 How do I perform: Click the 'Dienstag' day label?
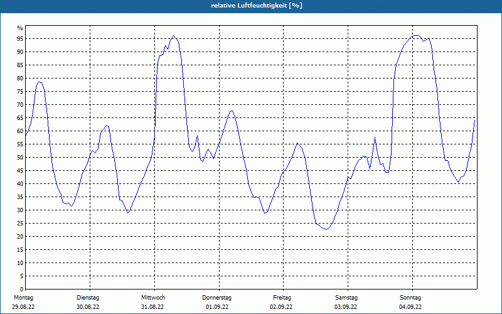pos(88,298)
